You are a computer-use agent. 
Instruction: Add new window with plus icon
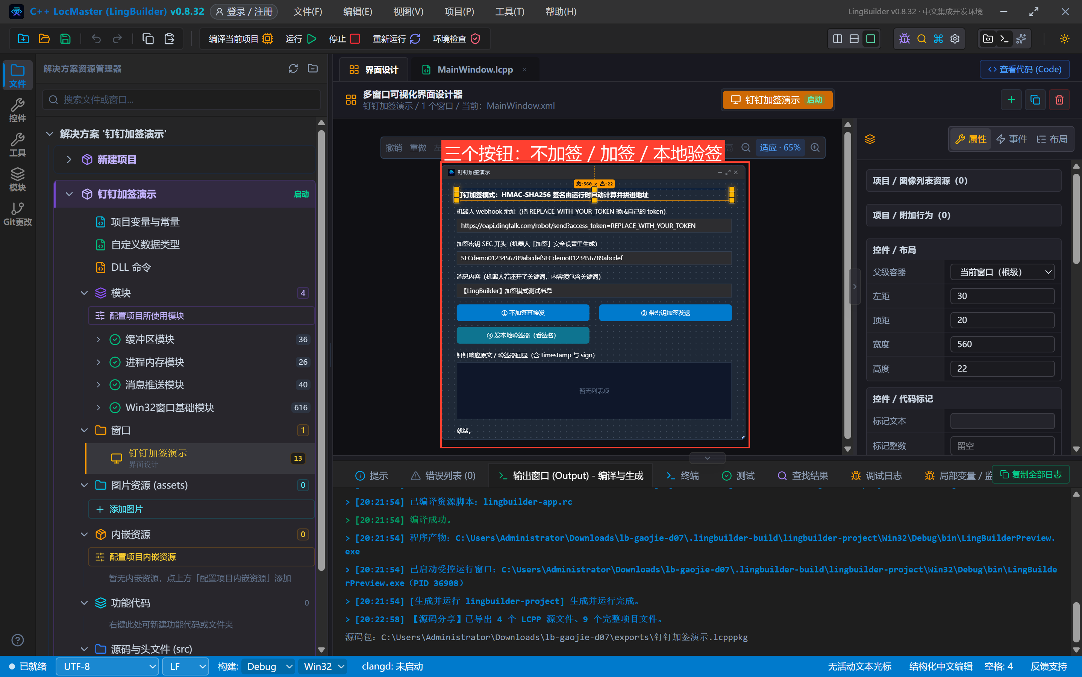pos(1011,100)
